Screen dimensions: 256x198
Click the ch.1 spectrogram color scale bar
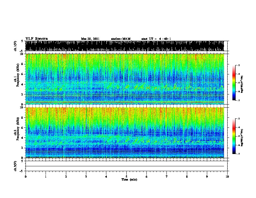[234, 83]
